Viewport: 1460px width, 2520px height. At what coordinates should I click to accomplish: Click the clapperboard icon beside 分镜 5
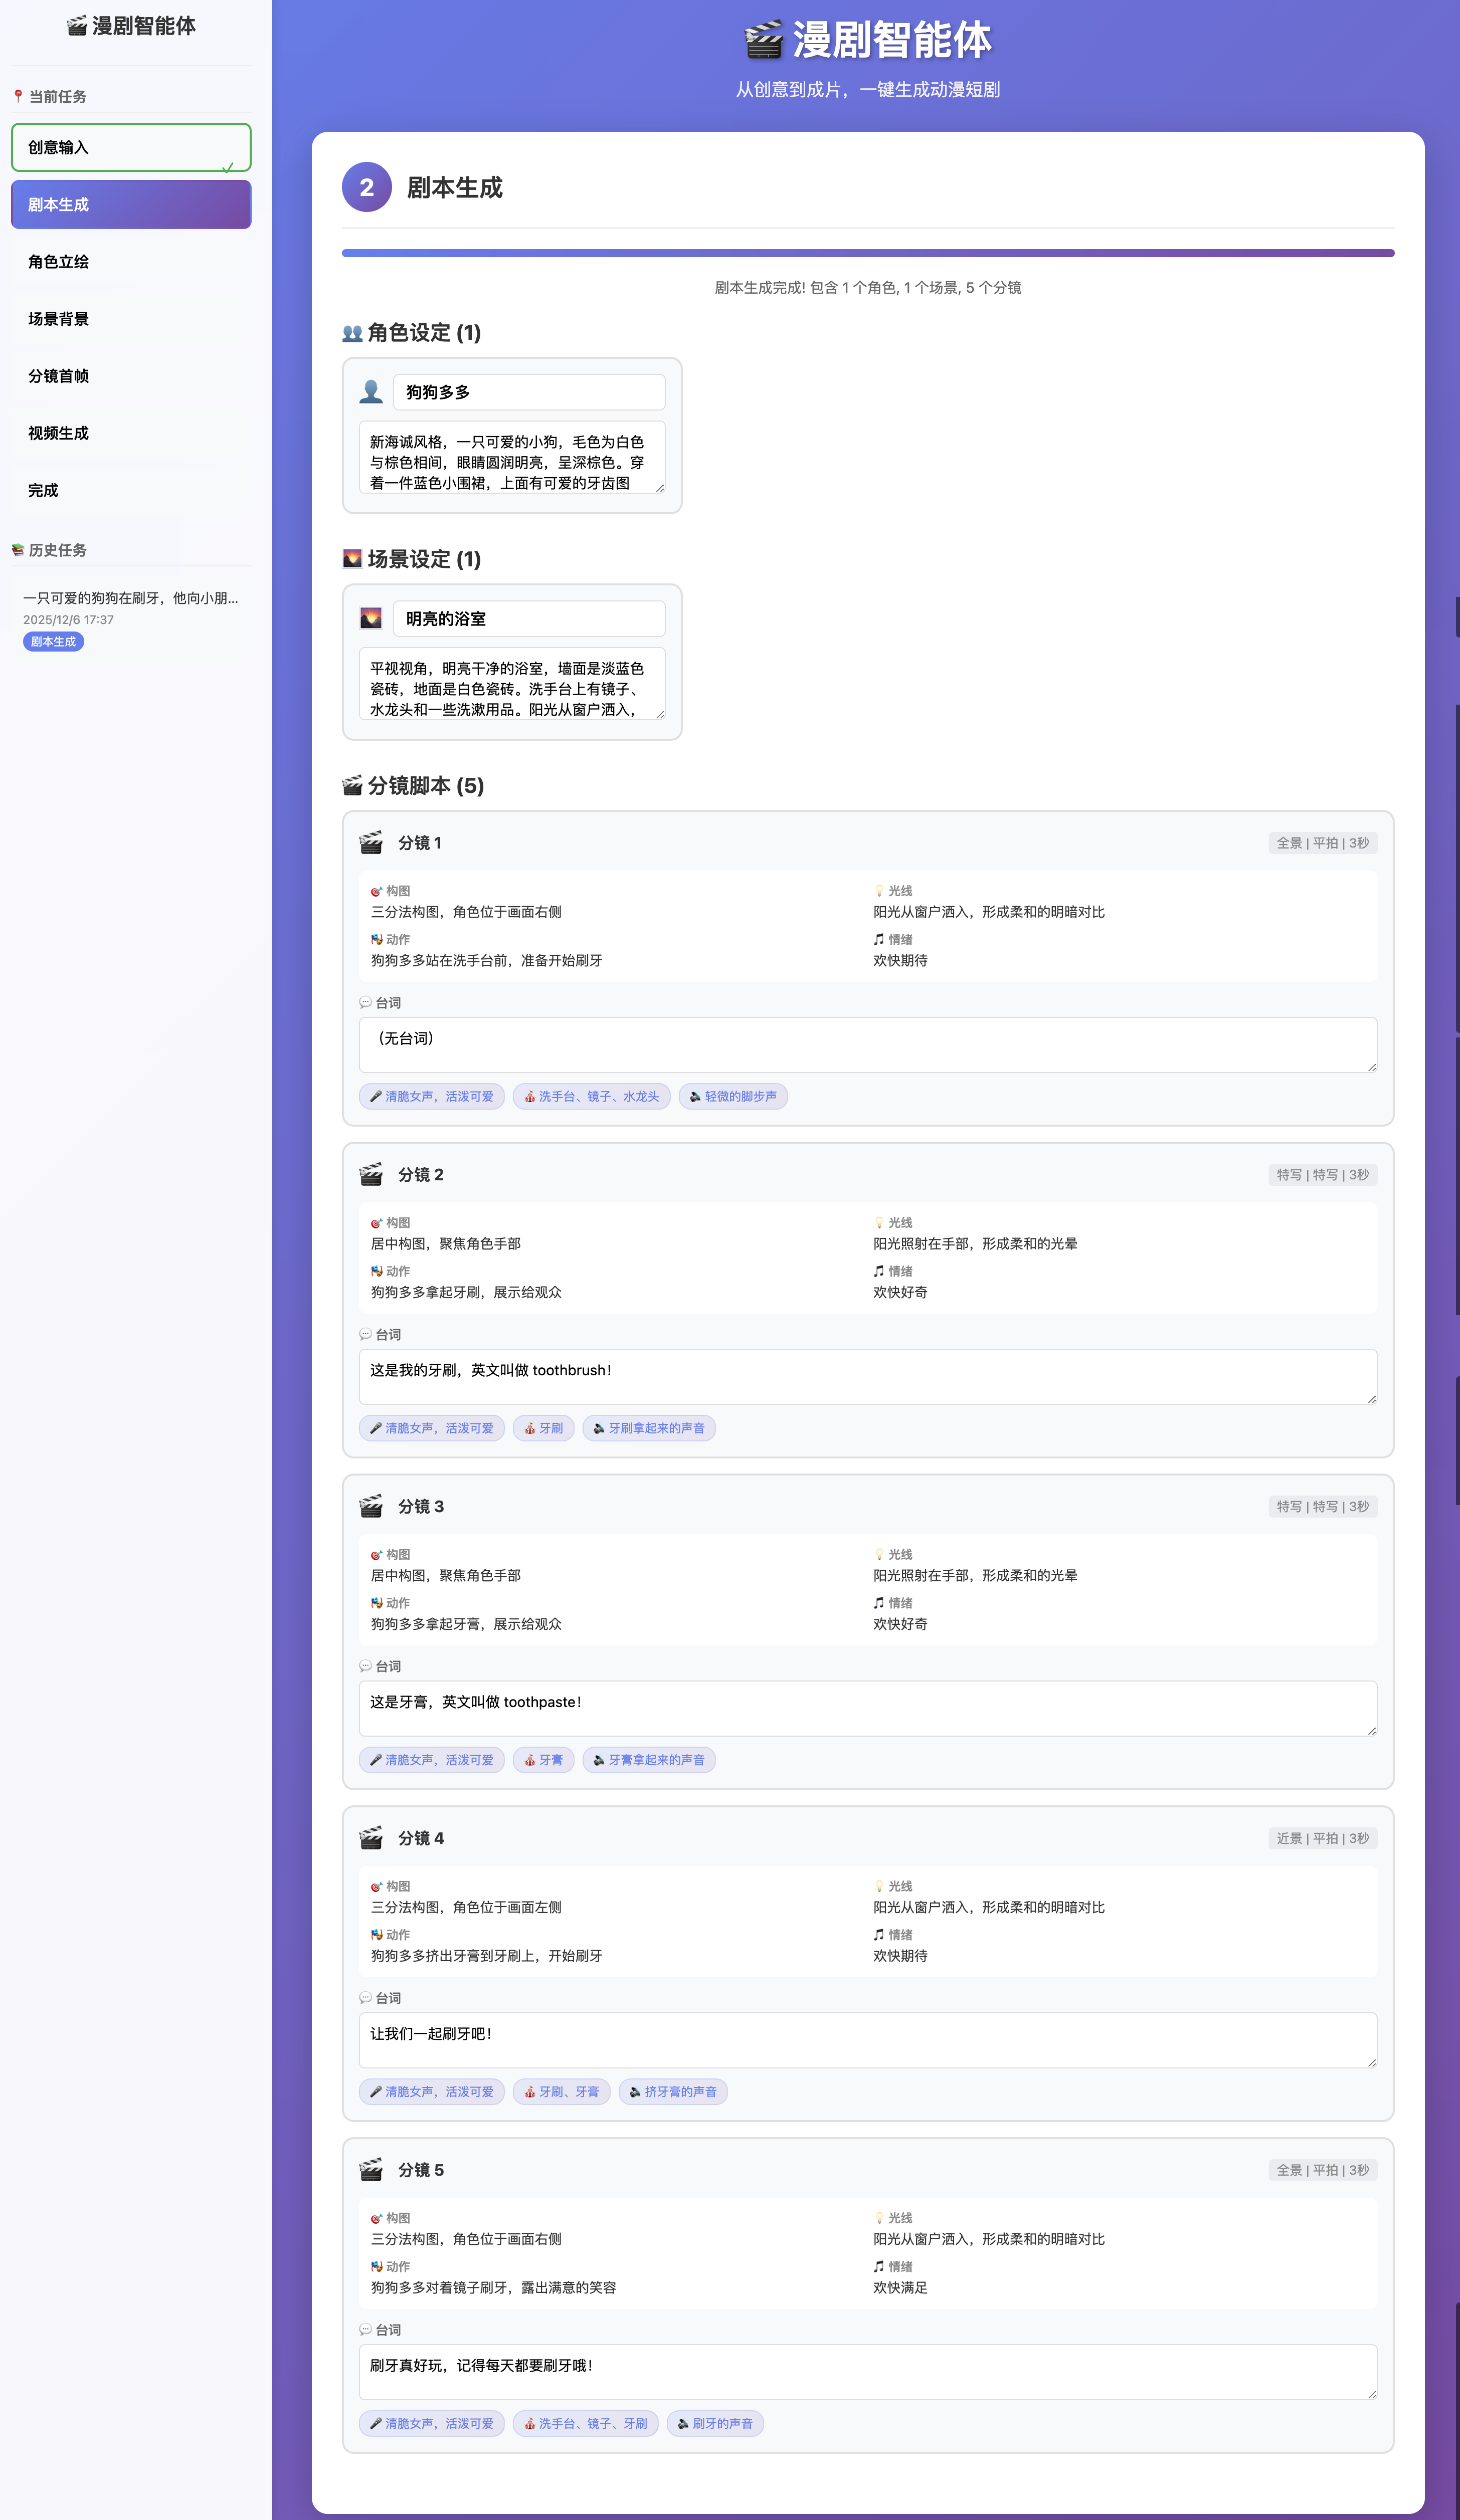pos(371,2170)
